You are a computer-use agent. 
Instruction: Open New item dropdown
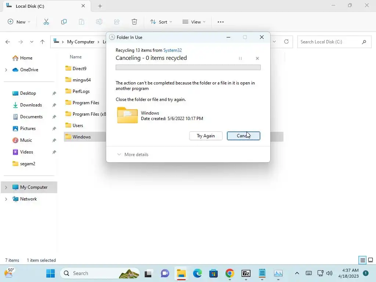click(x=19, y=22)
